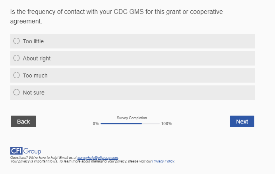The image size is (275, 174).
Task: Open the Privacy Policy link
Action: pos(163,161)
